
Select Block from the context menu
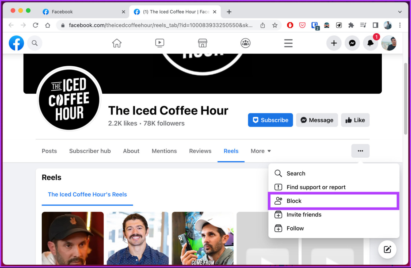click(x=294, y=201)
